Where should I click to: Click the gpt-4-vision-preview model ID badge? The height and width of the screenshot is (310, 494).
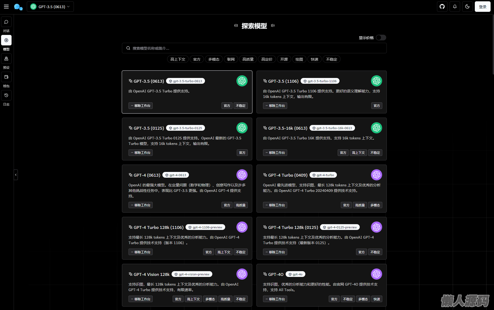click(x=192, y=274)
